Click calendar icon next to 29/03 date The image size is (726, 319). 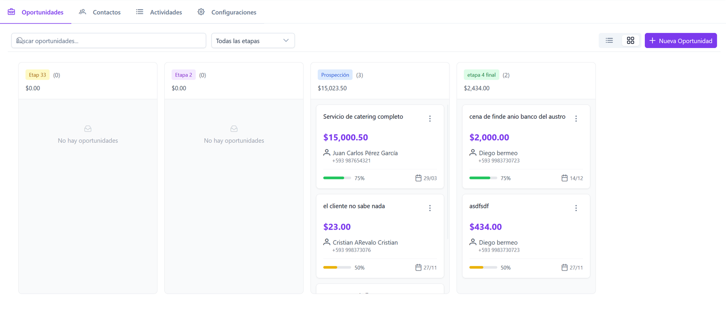tap(418, 178)
